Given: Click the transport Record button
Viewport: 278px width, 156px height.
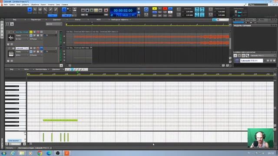Looking at the screenshot, I should (106, 10).
